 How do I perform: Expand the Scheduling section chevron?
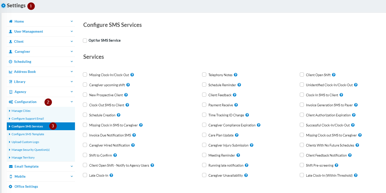pos(72,62)
